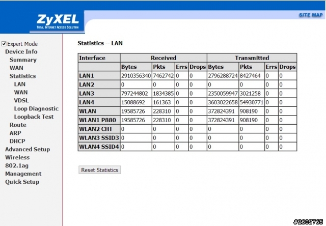Select the LAN3 row label
The height and width of the screenshot is (226, 326).
tap(87, 94)
